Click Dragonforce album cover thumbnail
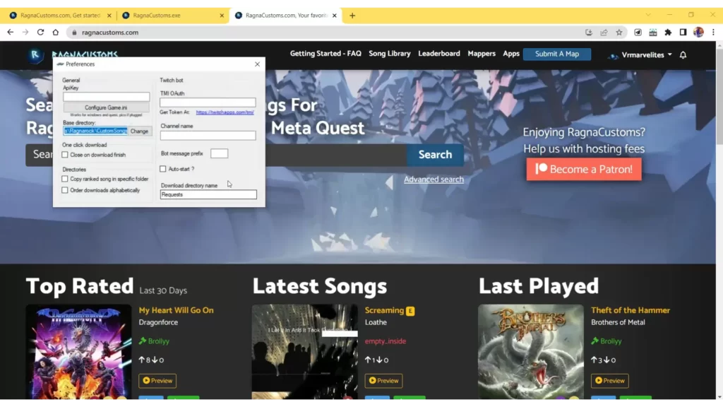Screen dimensions: 723x407 tap(79, 352)
